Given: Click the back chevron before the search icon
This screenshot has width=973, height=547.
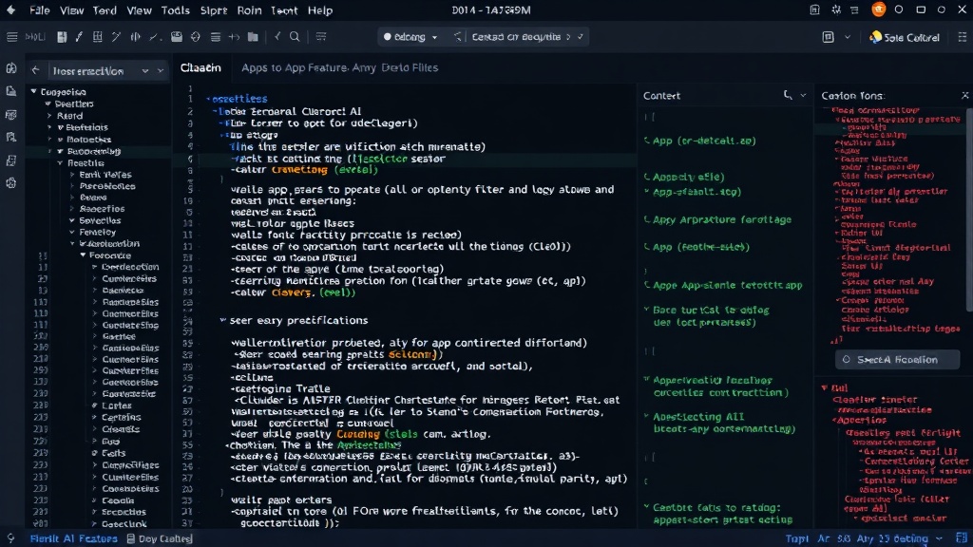Looking at the screenshot, I should coord(277,37).
